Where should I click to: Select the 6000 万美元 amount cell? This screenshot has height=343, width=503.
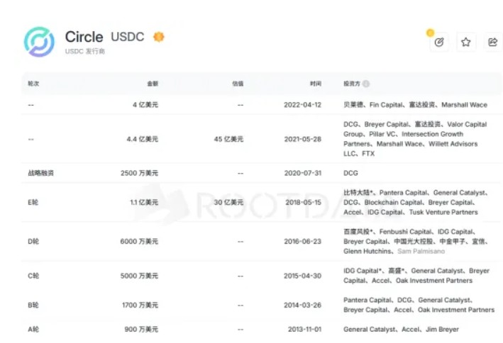pyautogui.click(x=139, y=242)
